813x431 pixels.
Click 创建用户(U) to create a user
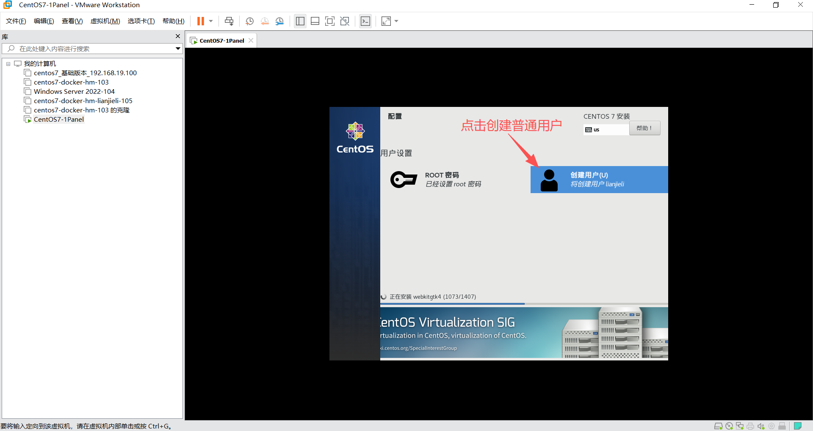tap(599, 180)
